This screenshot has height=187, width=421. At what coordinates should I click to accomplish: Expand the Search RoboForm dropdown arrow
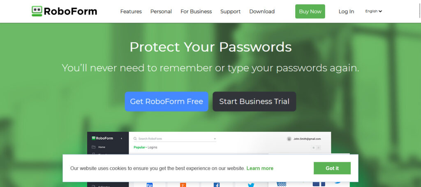(215, 139)
